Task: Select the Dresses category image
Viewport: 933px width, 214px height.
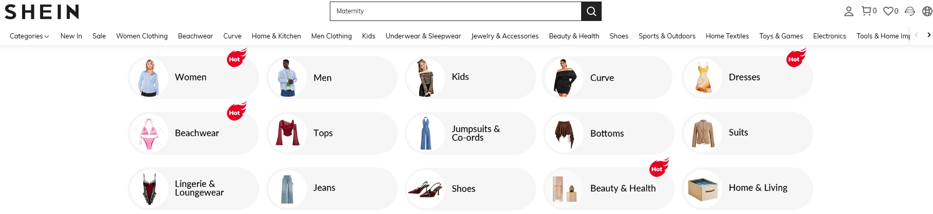Action: (x=703, y=78)
